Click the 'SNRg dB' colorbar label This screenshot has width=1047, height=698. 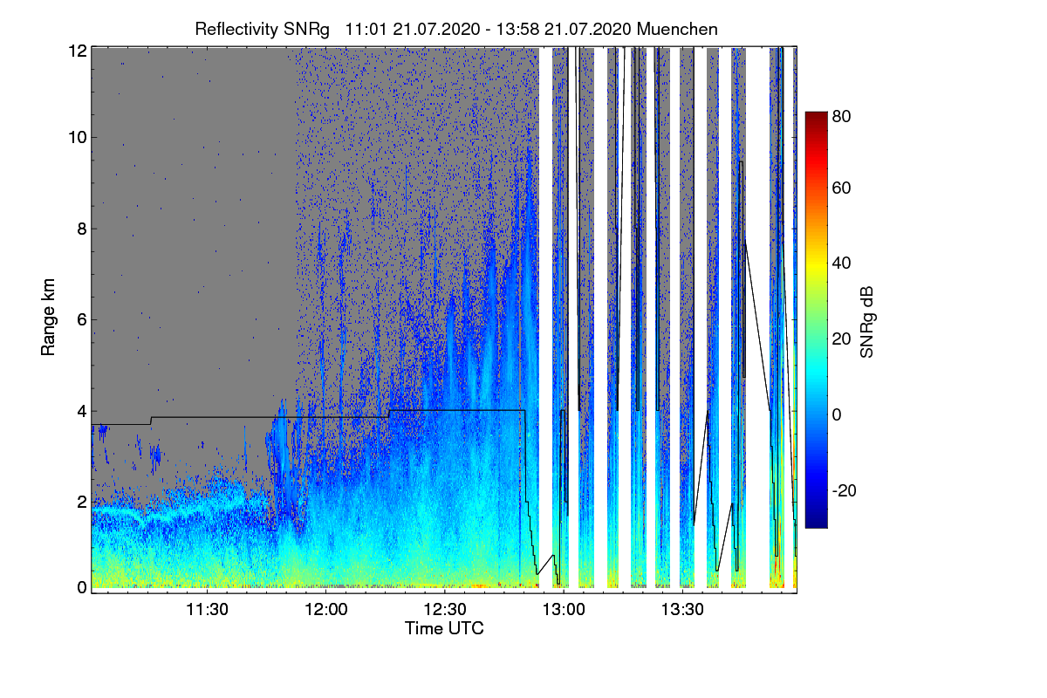[866, 320]
